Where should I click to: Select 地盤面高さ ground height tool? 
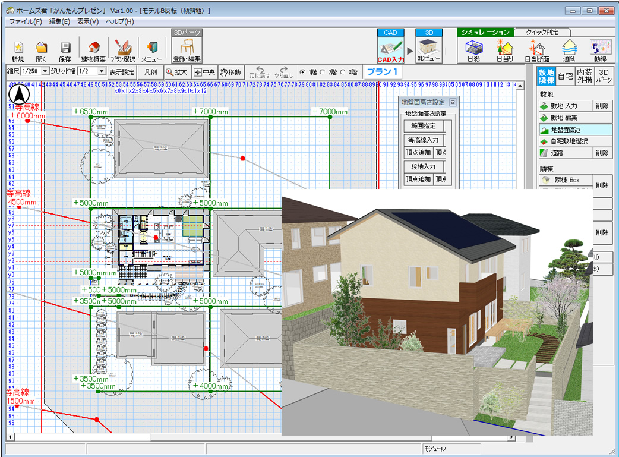pos(576,130)
